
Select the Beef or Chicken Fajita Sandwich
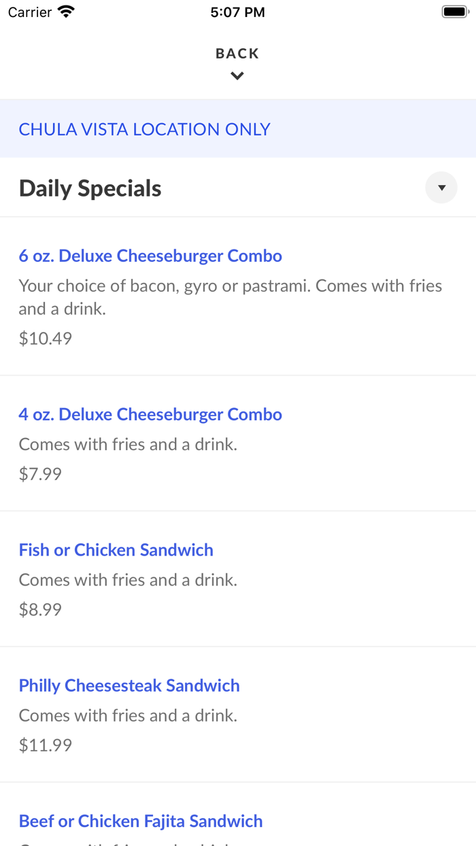tap(141, 821)
